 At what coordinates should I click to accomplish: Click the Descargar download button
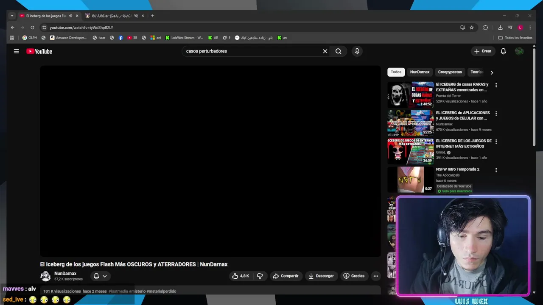point(321,276)
